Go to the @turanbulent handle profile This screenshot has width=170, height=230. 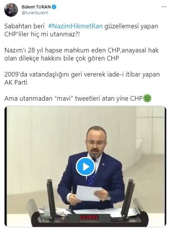34,13
